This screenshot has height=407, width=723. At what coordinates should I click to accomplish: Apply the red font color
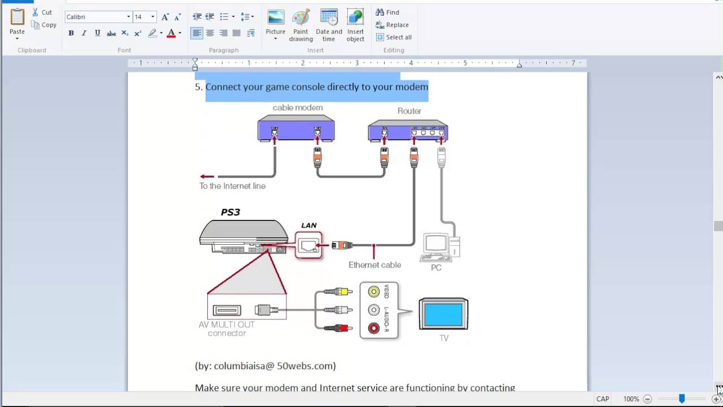[171, 33]
